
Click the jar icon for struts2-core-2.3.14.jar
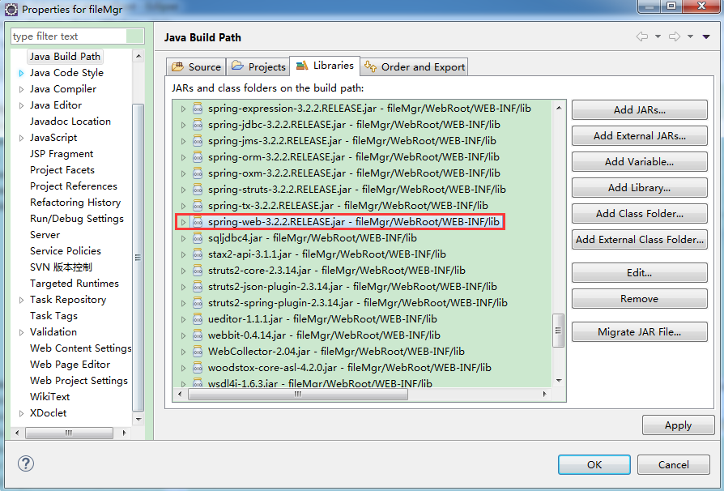click(x=198, y=270)
